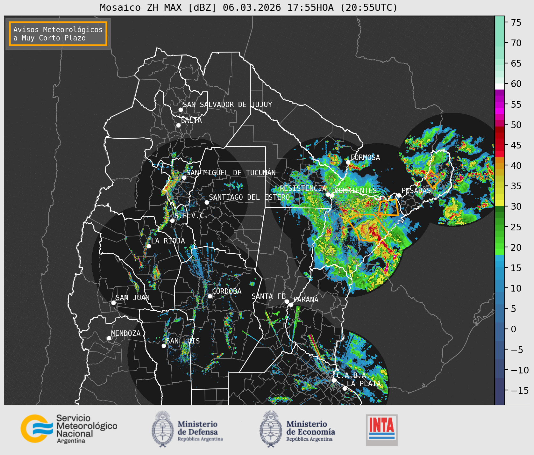534x455 pixels.
Task: Click the CORRIENTES city label
Action: pos(356,191)
